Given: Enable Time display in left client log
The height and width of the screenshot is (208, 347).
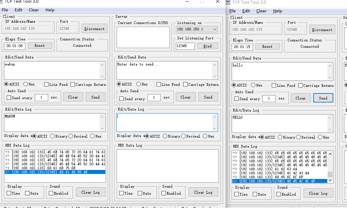Looking at the screenshot, I should point(13,193).
